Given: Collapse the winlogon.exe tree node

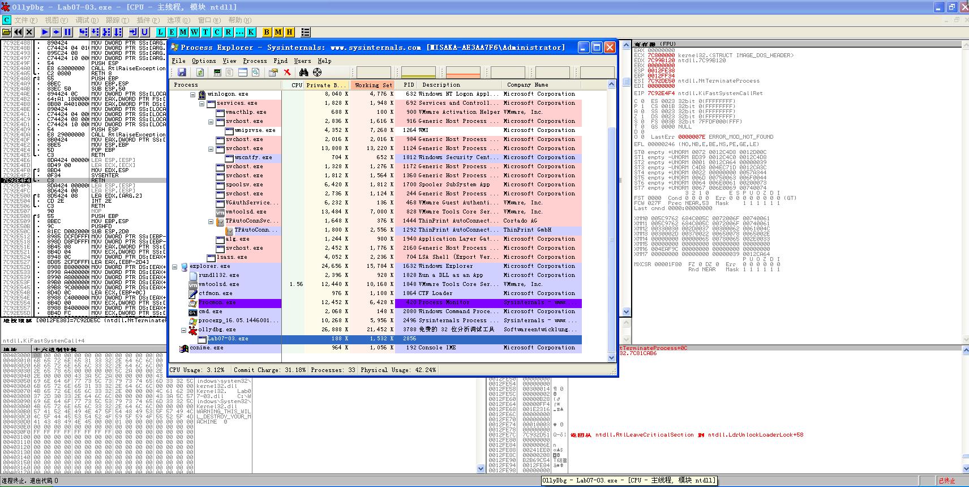Looking at the screenshot, I should tap(192, 95).
